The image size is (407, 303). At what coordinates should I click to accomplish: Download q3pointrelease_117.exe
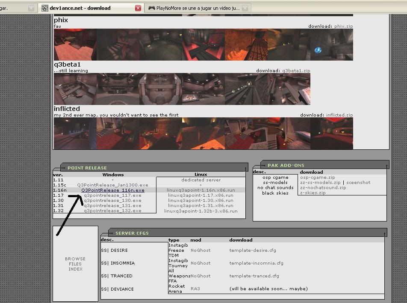coord(113,195)
